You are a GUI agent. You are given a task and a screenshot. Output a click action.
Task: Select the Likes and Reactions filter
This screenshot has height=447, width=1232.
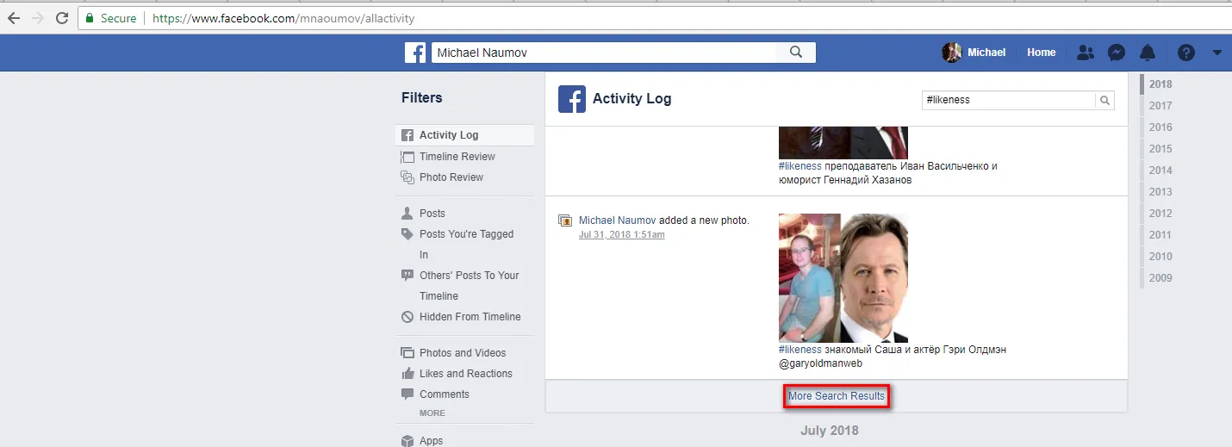(465, 374)
